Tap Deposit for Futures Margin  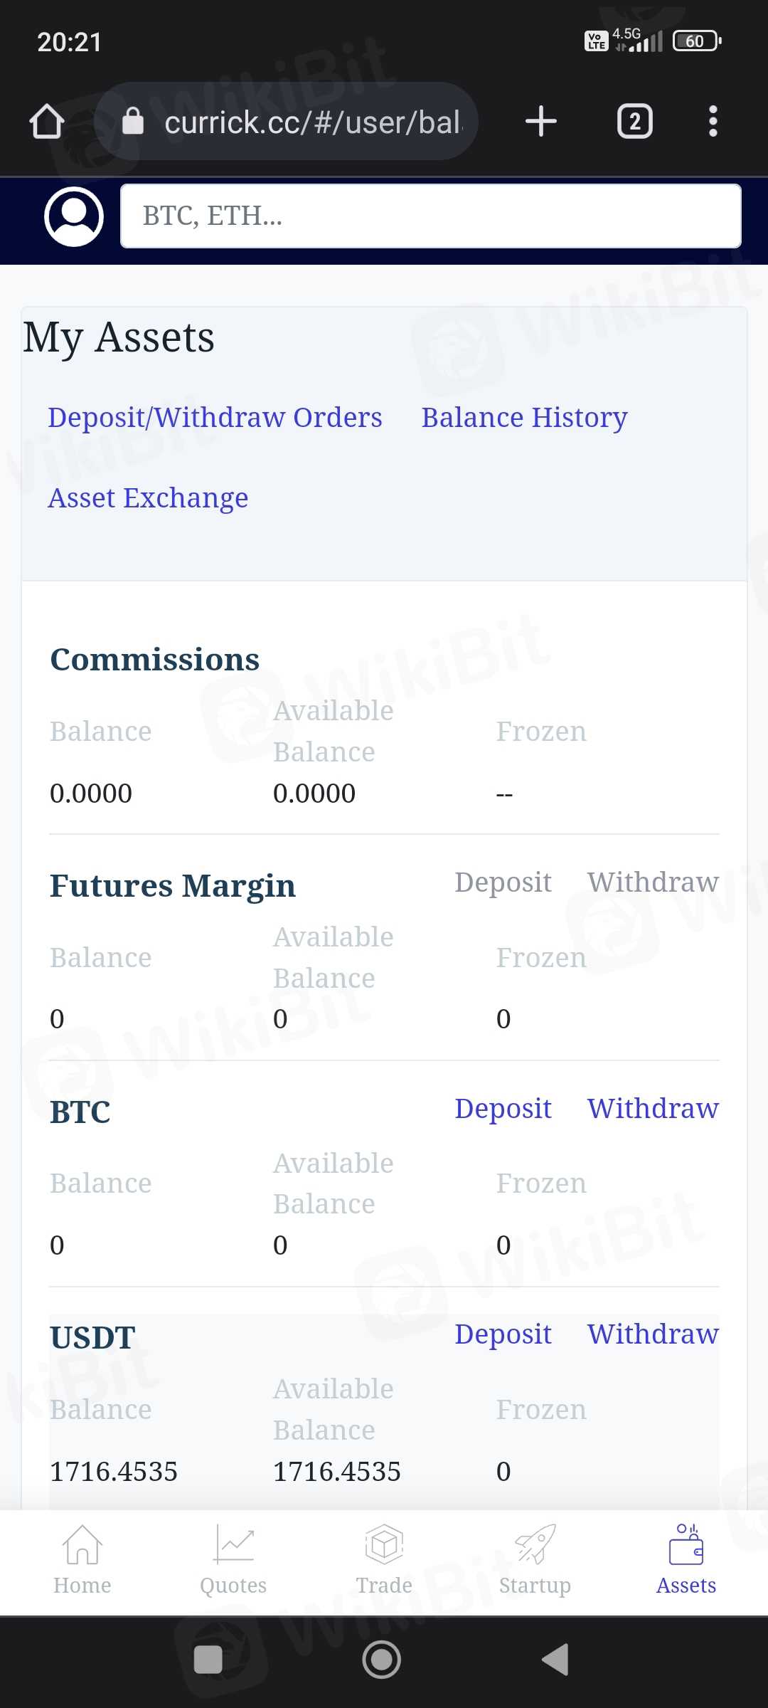tap(503, 882)
